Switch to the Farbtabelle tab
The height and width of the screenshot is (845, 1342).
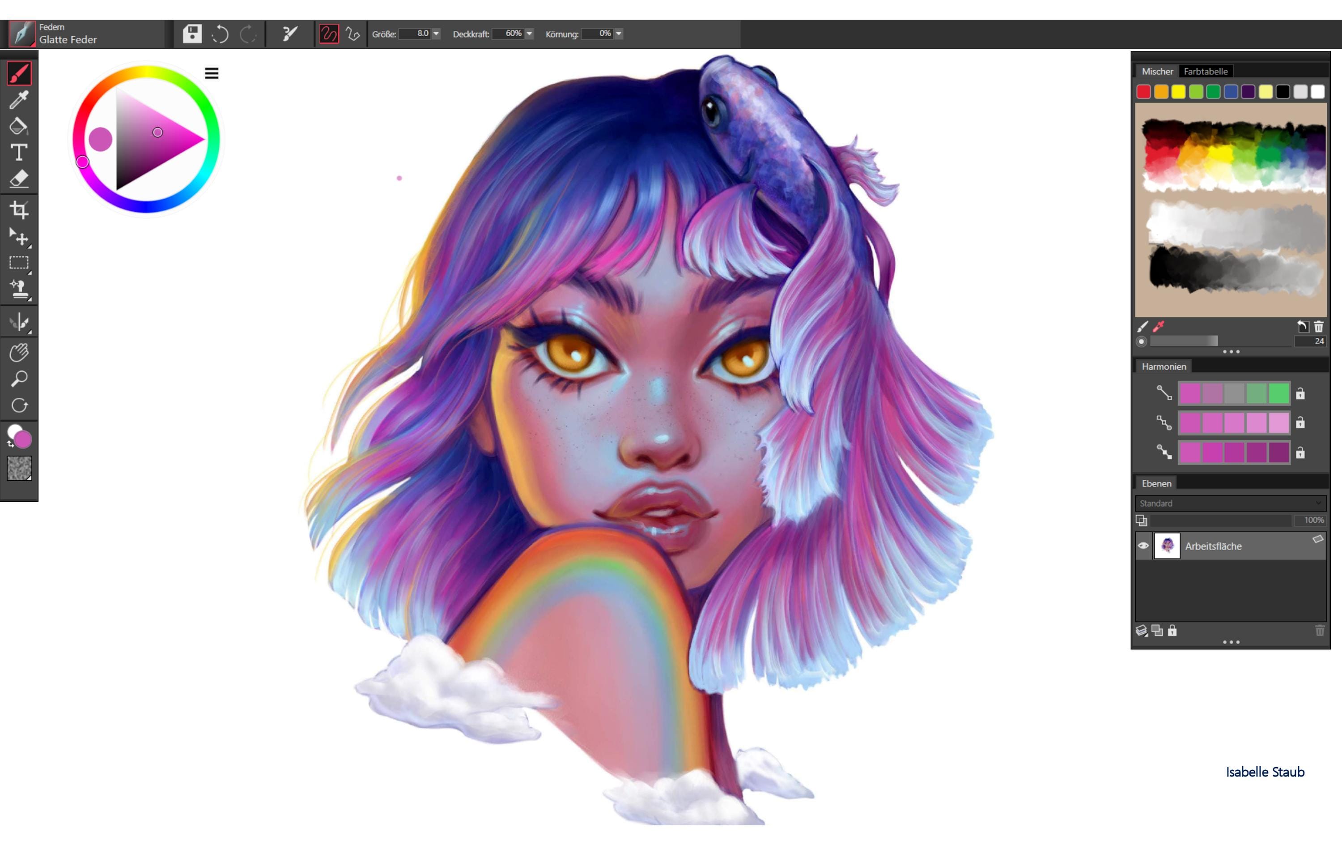pos(1206,72)
